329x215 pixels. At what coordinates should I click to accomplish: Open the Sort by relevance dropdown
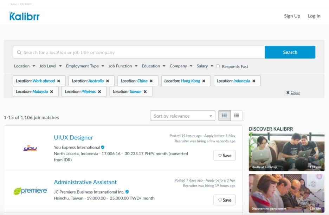pyautogui.click(x=182, y=116)
